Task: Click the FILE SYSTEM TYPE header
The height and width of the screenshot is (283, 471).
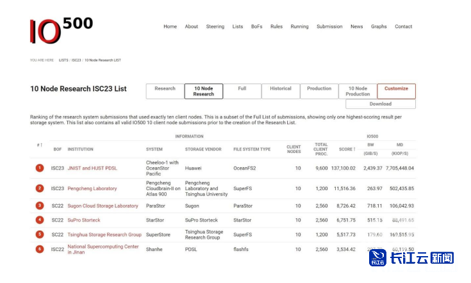Action: tap(252, 149)
